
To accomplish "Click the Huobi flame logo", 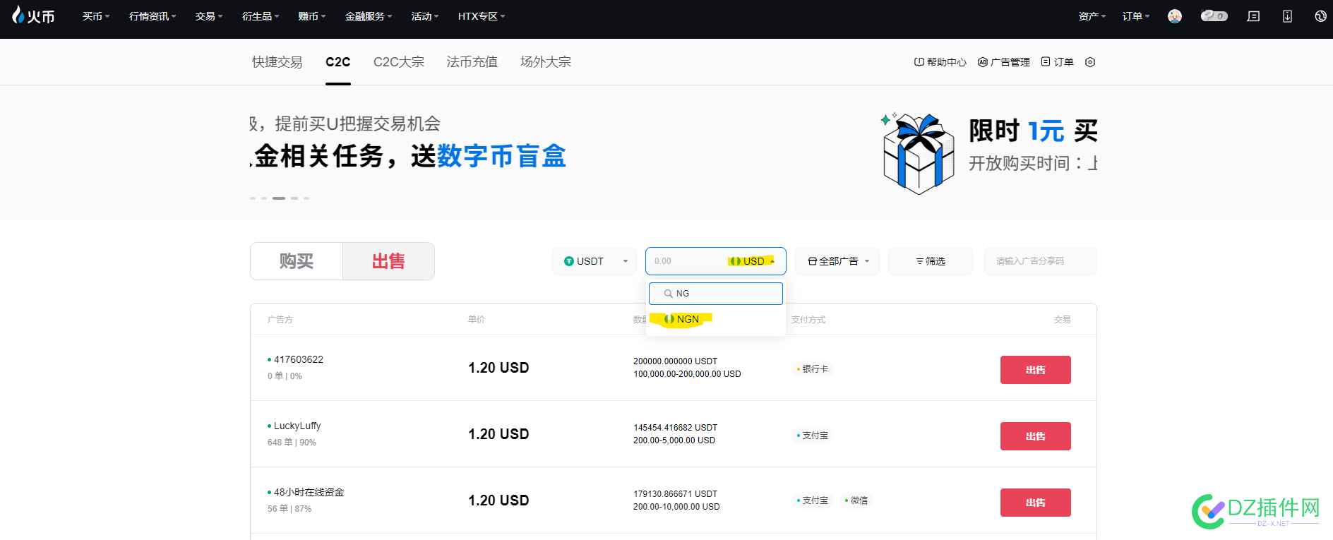I will [x=33, y=16].
